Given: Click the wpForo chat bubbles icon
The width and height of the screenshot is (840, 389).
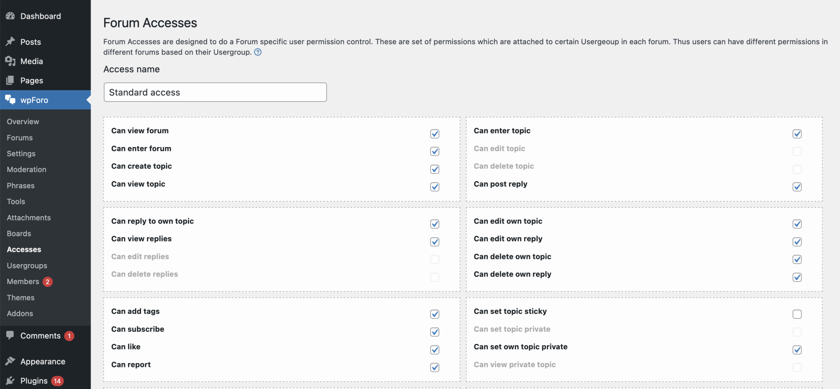Looking at the screenshot, I should coord(10,100).
